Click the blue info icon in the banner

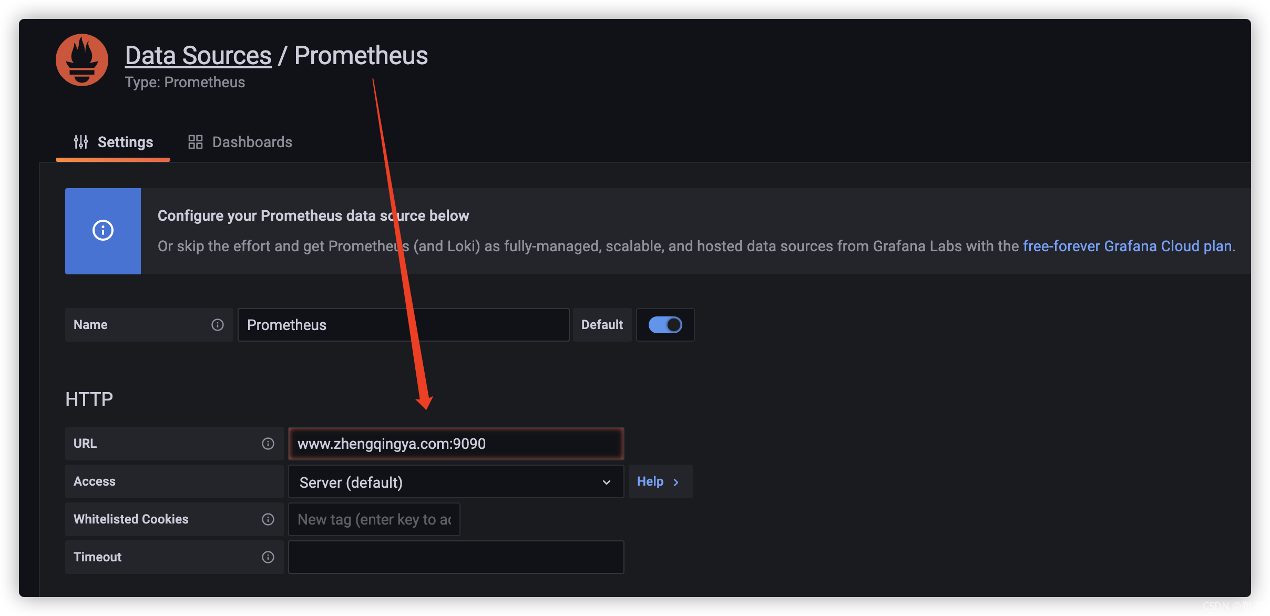point(103,230)
